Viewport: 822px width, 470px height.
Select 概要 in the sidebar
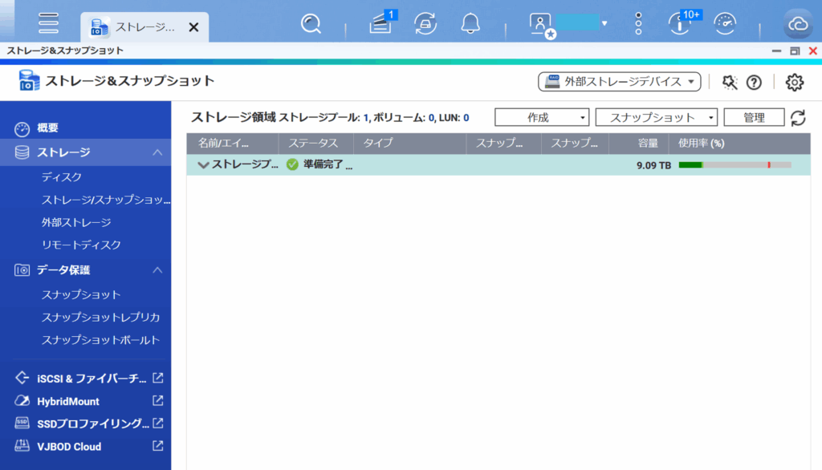point(47,128)
